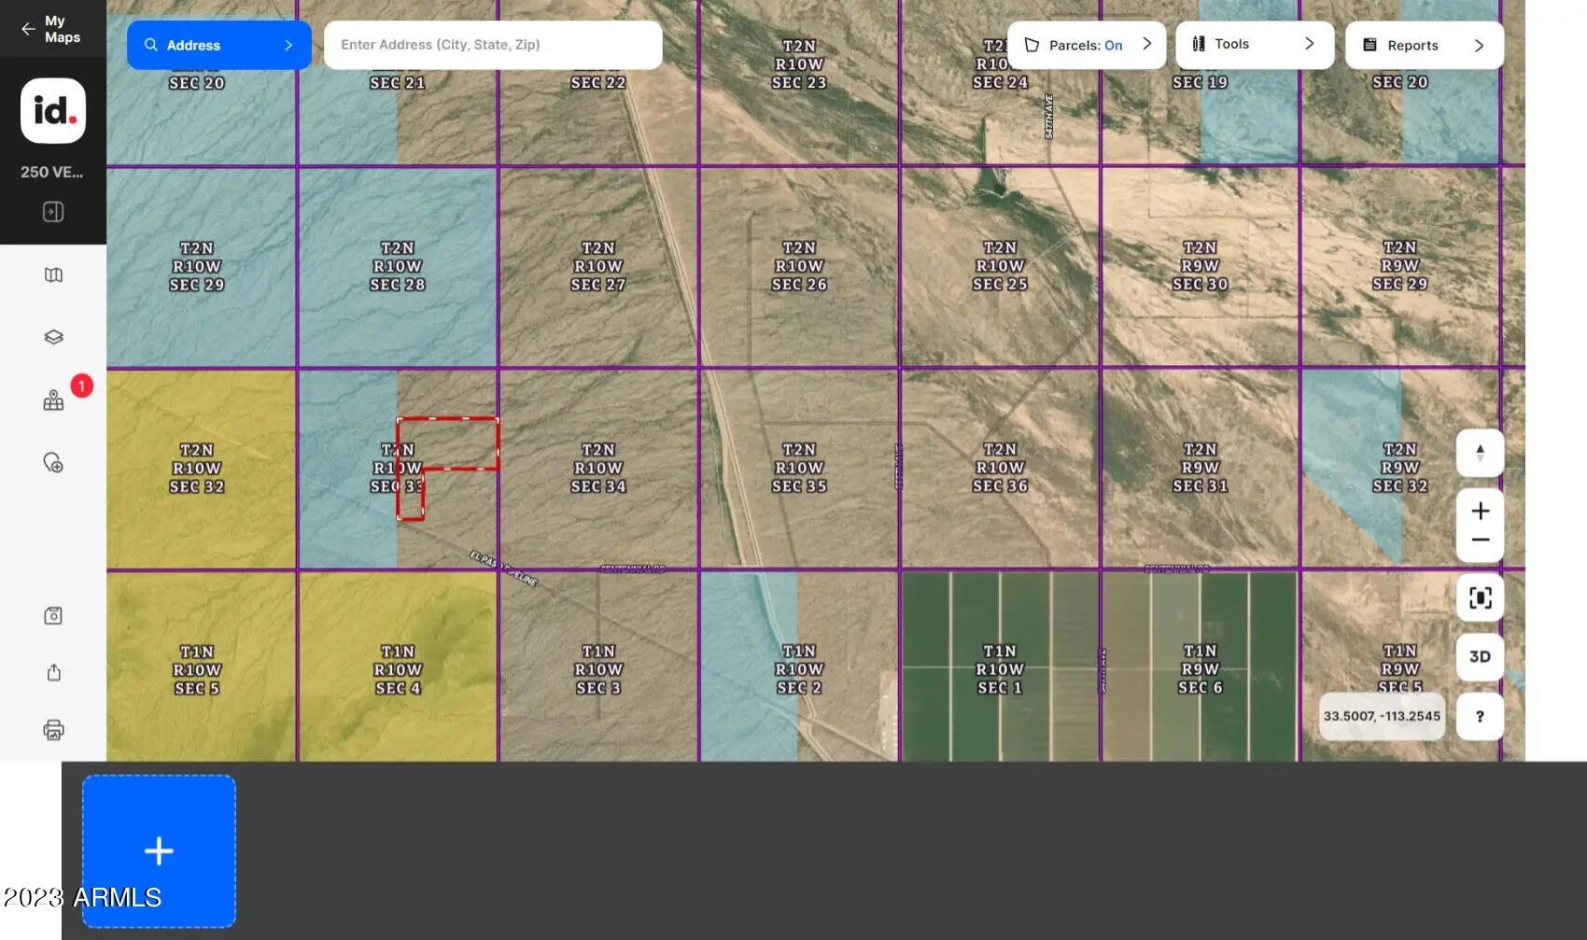The image size is (1587, 940).
Task: Open the layers stack icon in sidebar
Action: (x=53, y=337)
